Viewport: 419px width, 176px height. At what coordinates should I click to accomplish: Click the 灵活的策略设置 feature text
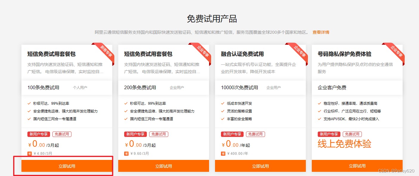(239, 111)
